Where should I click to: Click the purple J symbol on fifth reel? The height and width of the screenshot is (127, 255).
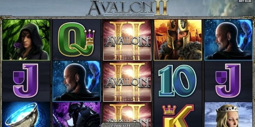(x=228, y=81)
